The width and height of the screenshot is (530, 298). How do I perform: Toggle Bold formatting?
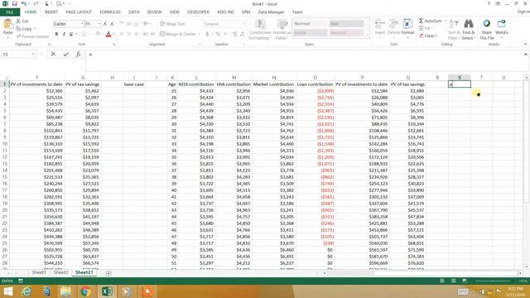[56, 34]
